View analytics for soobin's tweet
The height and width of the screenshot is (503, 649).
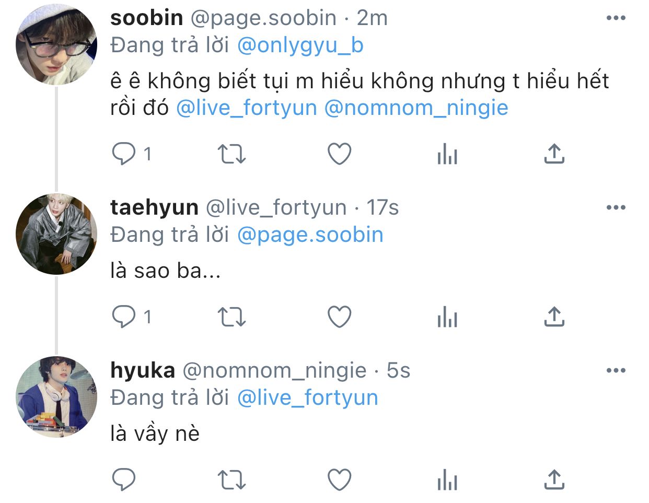point(447,155)
